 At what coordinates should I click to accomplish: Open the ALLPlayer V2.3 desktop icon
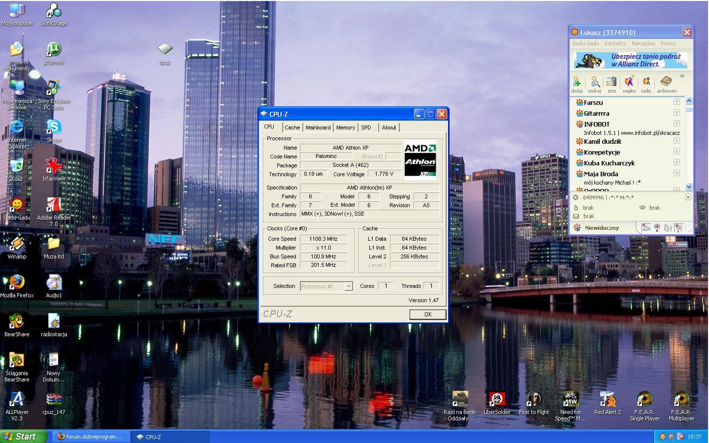pyautogui.click(x=17, y=406)
